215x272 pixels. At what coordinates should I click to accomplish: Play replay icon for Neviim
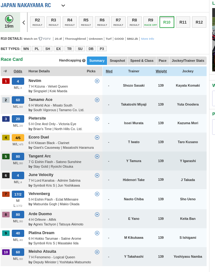[x=97, y=81]
